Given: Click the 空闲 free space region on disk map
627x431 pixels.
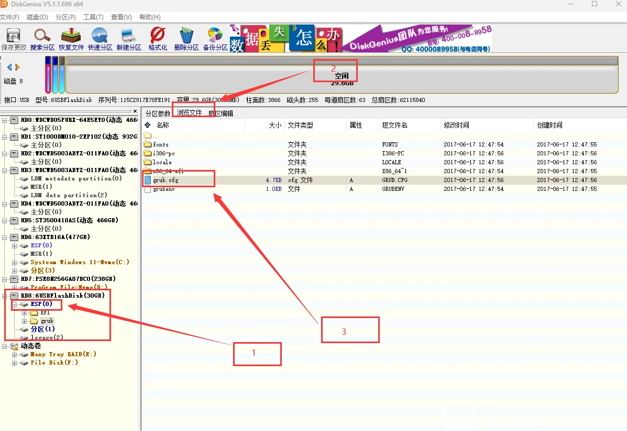Looking at the screenshot, I should coord(342,75).
